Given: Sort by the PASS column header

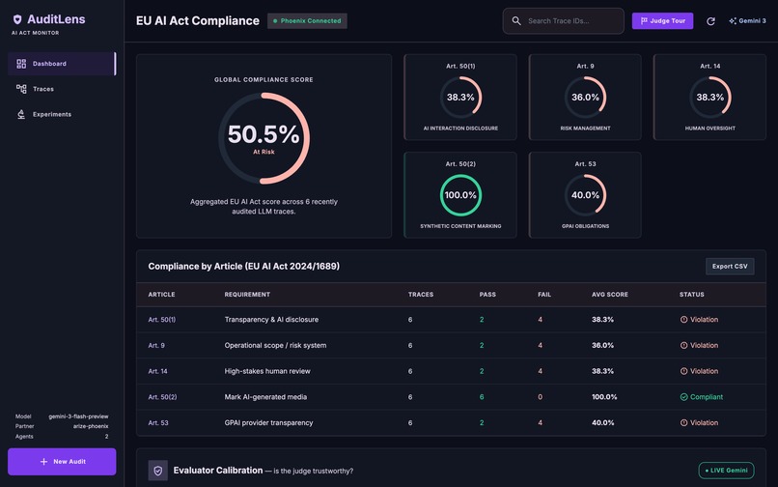Looking at the screenshot, I should coord(487,294).
